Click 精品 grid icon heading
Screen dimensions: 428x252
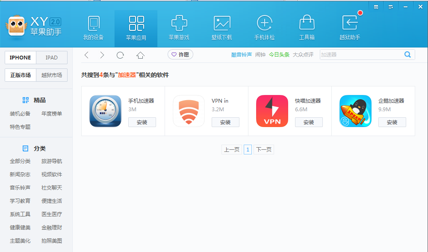[x=25, y=100]
